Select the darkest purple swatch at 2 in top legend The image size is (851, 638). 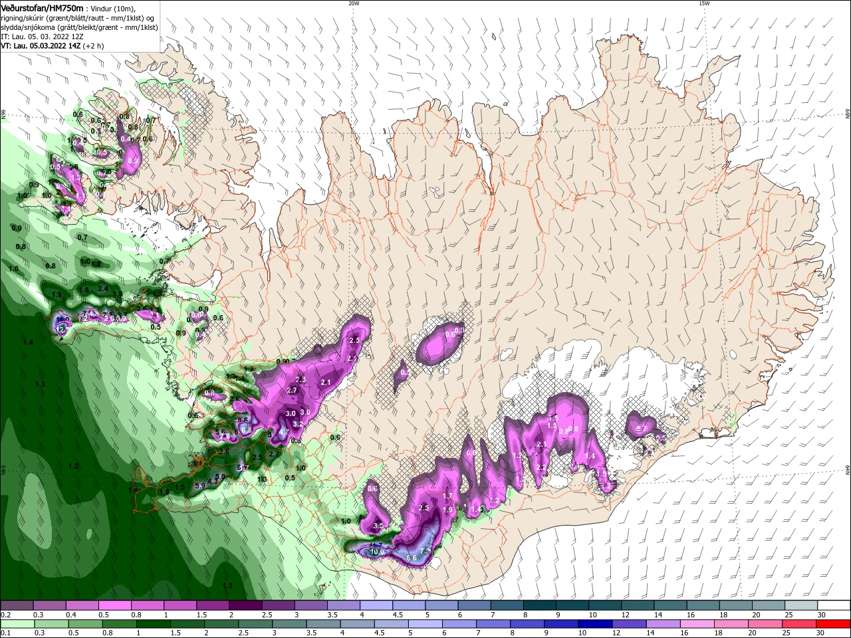245,605
